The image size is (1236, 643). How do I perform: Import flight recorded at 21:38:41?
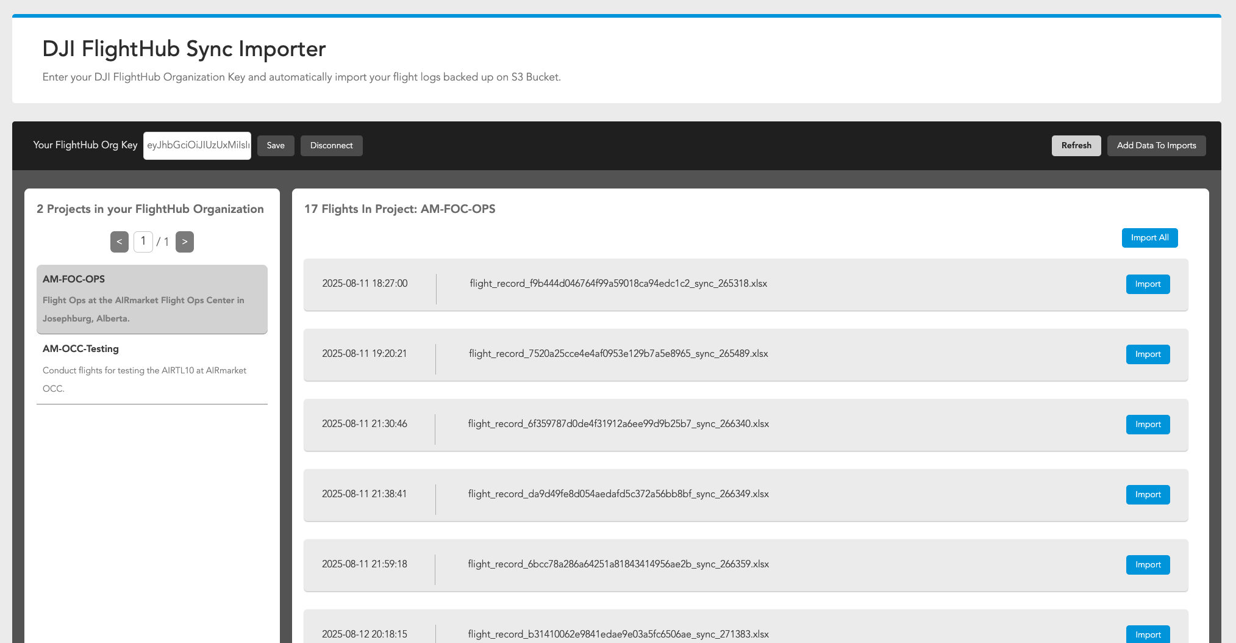tap(1148, 495)
